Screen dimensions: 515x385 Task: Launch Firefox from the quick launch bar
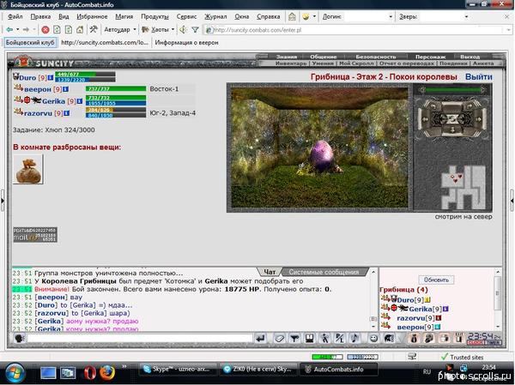(x=107, y=373)
